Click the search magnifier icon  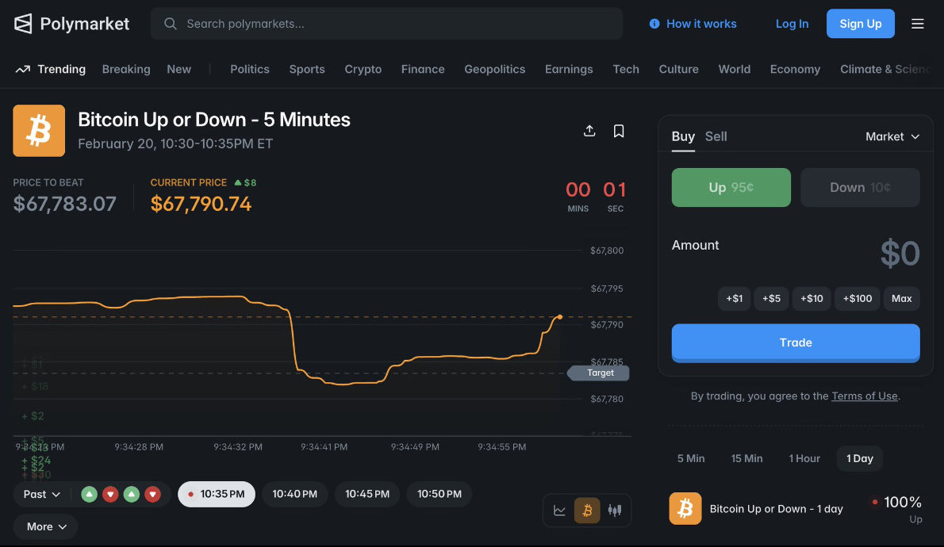171,24
